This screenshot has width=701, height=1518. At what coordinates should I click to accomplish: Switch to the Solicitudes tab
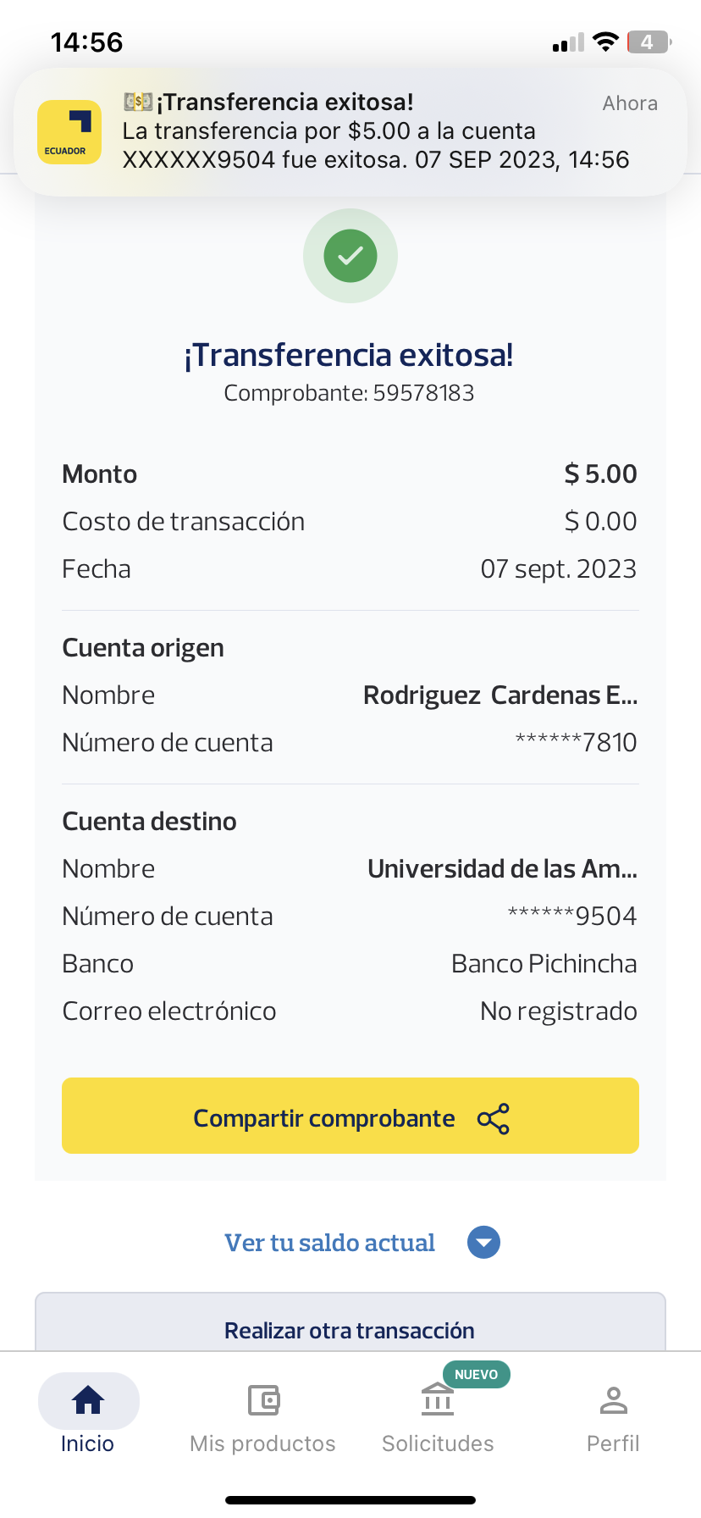point(438,1443)
